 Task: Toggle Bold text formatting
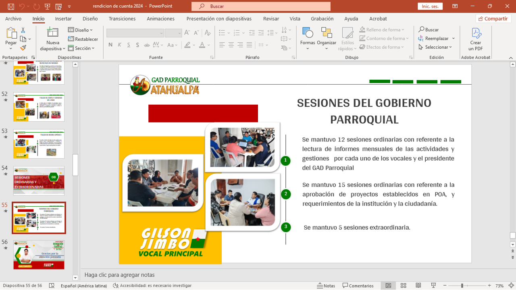(110, 45)
